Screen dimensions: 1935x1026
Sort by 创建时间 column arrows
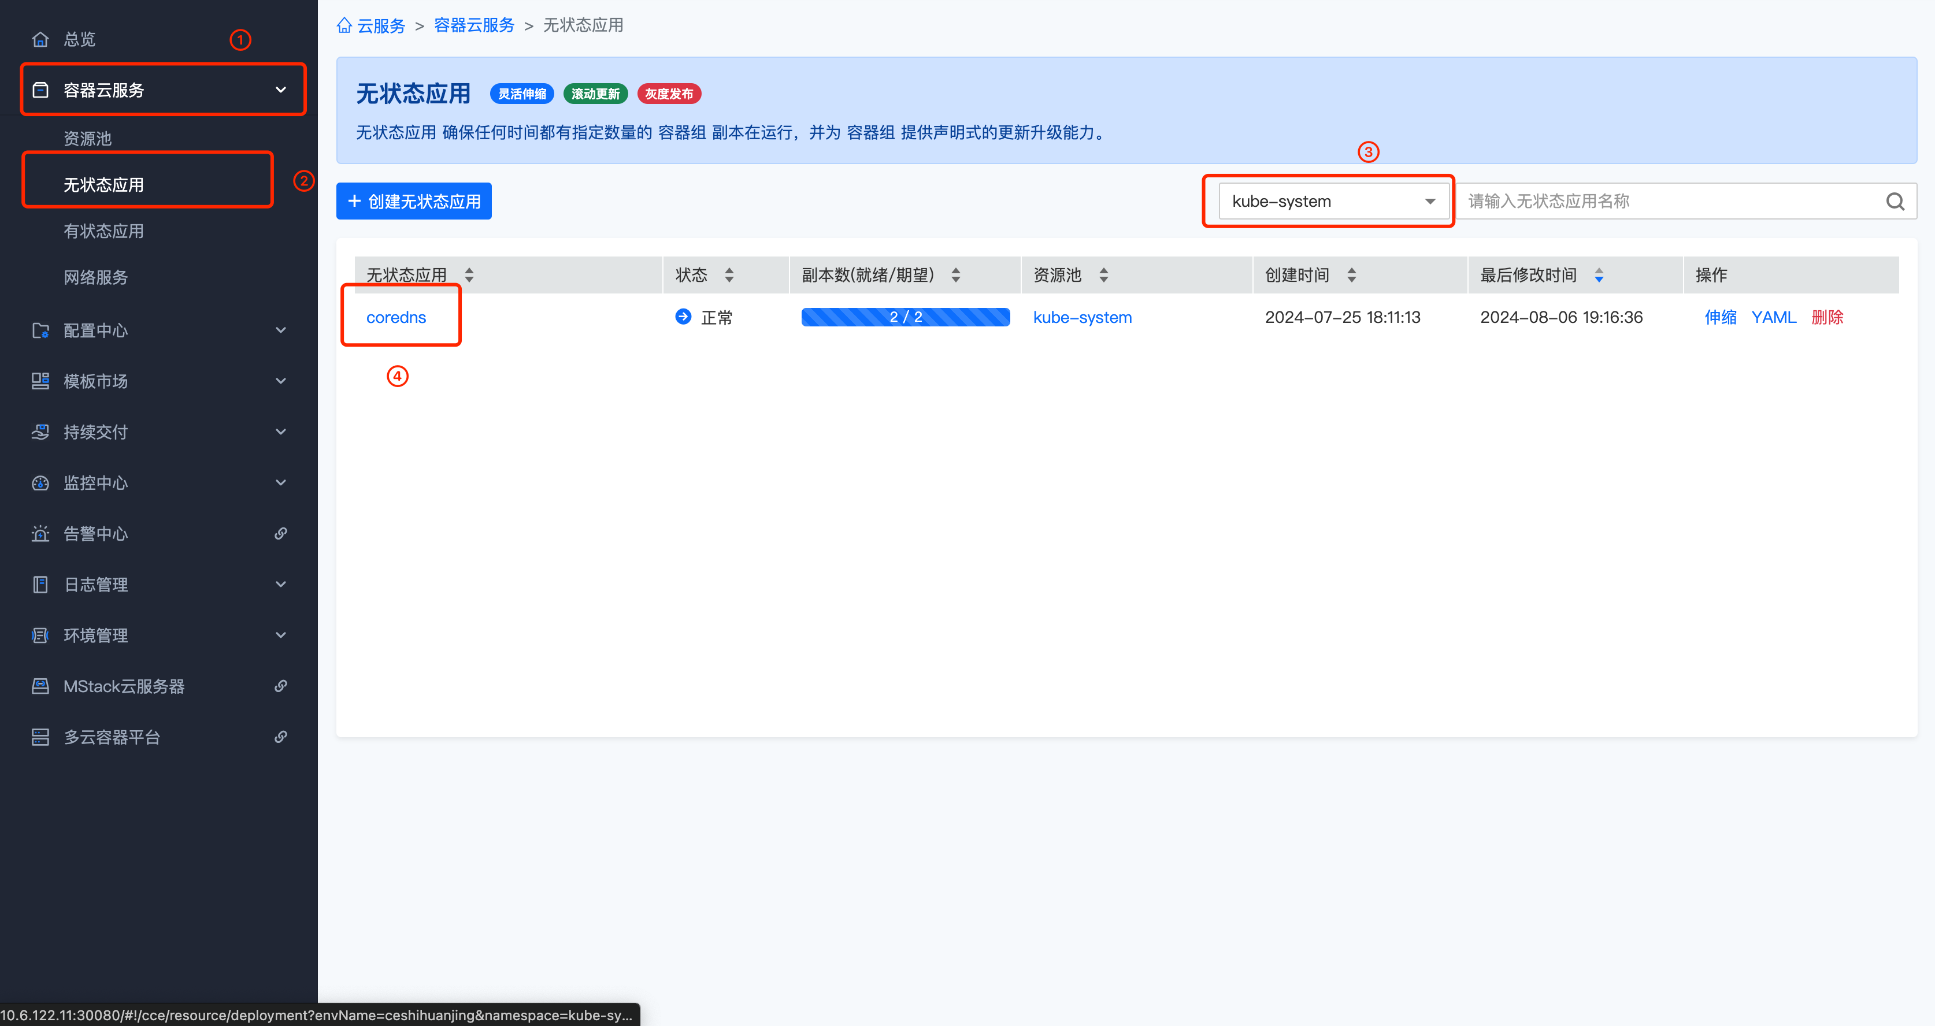coord(1352,275)
